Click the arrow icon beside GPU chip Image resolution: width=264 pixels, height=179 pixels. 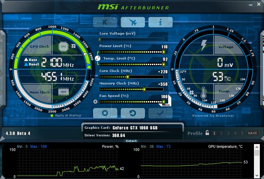[73, 46]
